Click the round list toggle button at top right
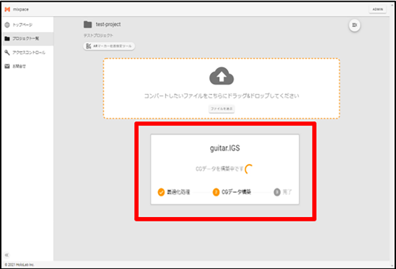The height and width of the screenshot is (269, 396). (354, 25)
